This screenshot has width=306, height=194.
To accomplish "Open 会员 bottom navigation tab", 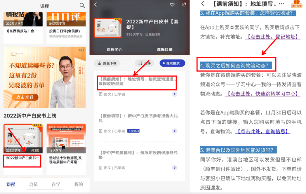I will point(33,184).
